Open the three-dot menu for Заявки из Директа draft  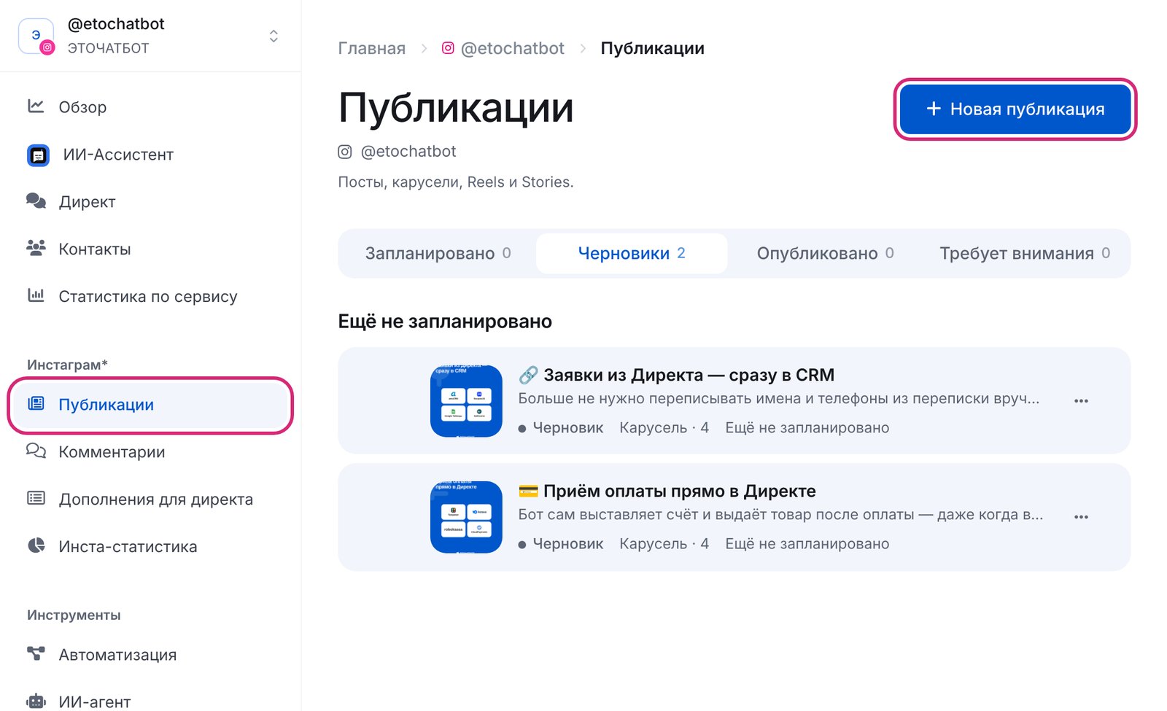tap(1081, 400)
